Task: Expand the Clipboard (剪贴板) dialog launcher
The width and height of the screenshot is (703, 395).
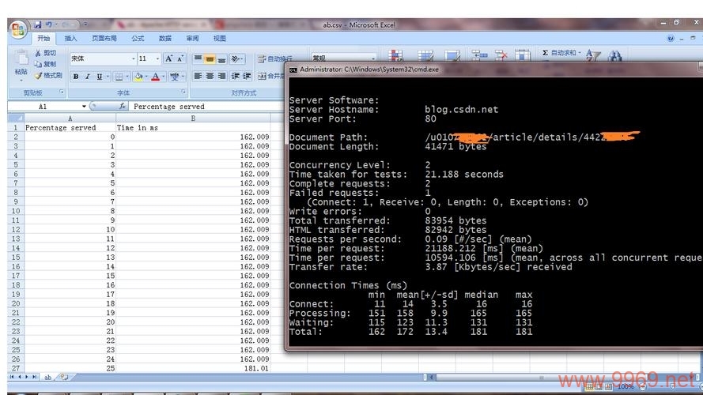Action: (x=62, y=92)
